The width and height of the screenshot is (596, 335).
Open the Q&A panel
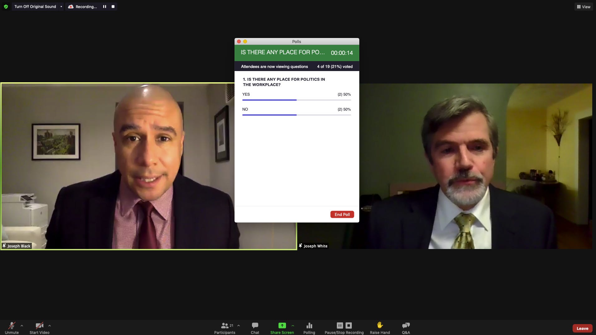pos(406,328)
